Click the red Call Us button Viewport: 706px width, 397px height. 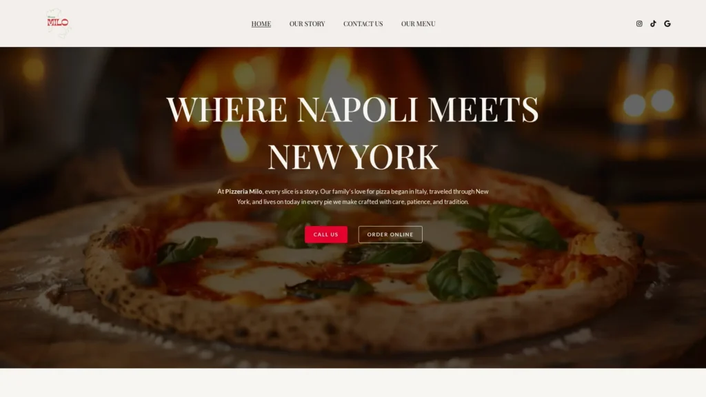pyautogui.click(x=326, y=234)
